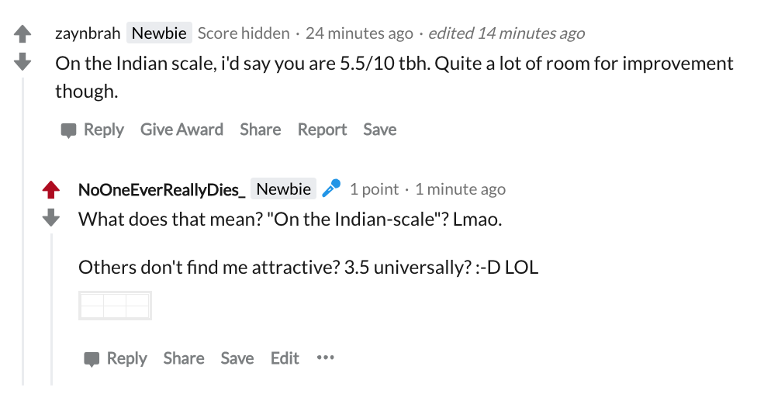Screen dimensions: 764x394
Task: Remove the red upvote on NoOneEverReallyDies_ comment
Action: coord(51,189)
